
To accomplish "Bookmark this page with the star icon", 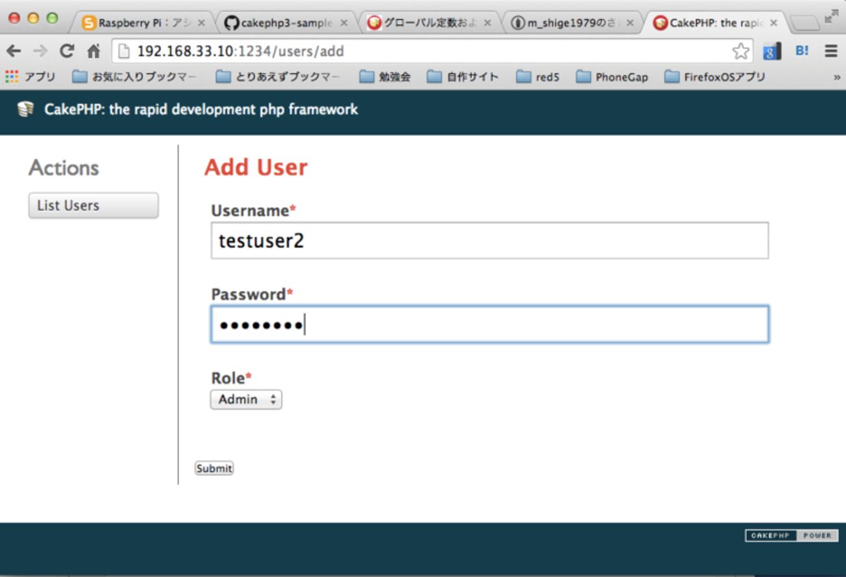I will coord(742,51).
